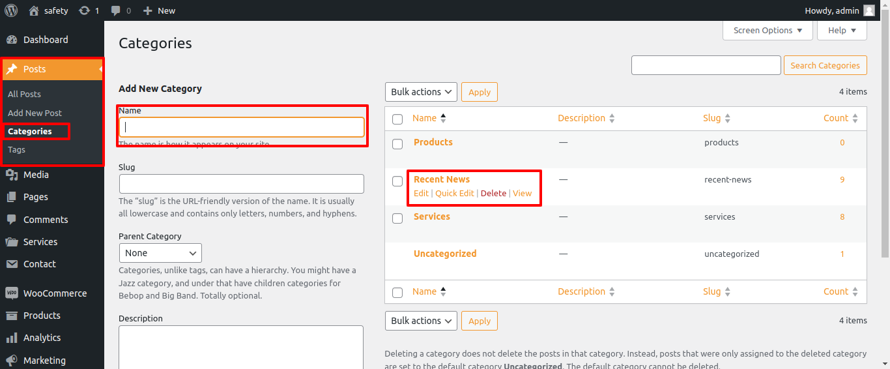The image size is (890, 369).
Task: Click Quick Edit under Recent News
Action: (x=455, y=193)
